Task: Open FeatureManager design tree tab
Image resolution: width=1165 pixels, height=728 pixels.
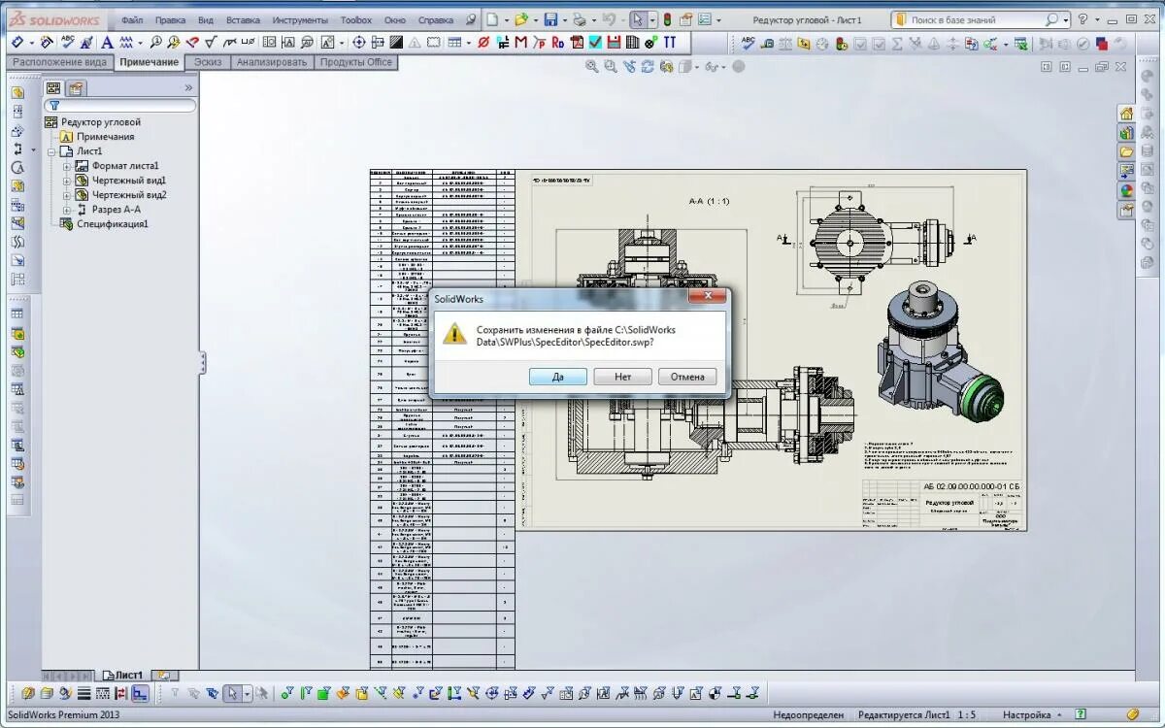Action: click(x=54, y=88)
